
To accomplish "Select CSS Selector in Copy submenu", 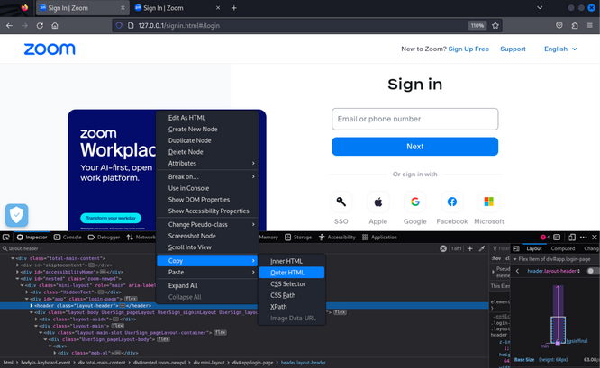I will (x=292, y=284).
